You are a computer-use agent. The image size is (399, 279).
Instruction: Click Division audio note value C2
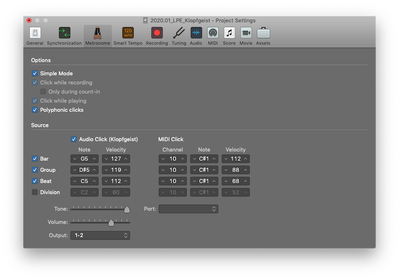point(84,192)
